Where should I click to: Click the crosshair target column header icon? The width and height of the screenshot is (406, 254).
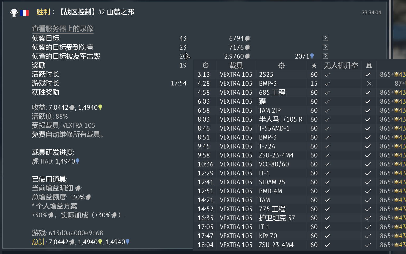(x=281, y=65)
